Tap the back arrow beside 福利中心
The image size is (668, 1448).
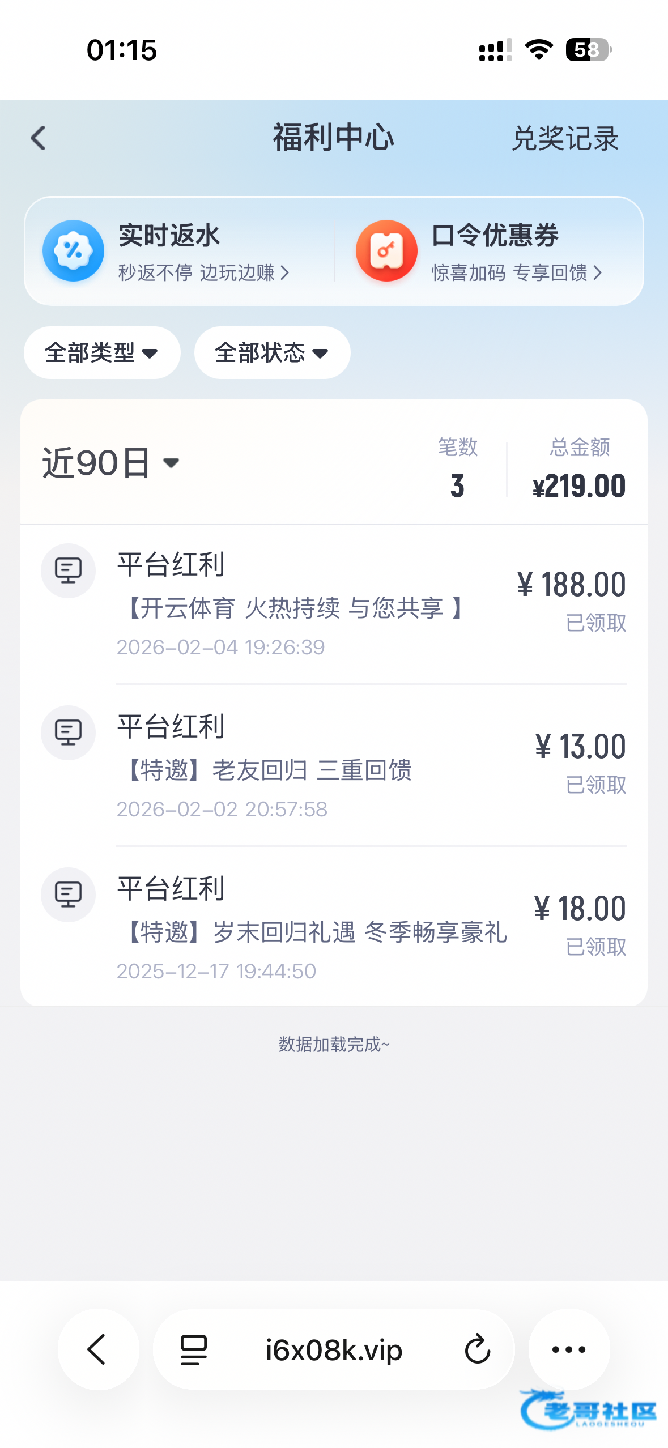tap(38, 138)
